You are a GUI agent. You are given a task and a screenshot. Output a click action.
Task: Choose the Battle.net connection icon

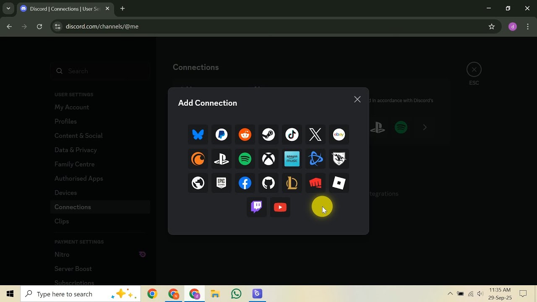click(x=315, y=159)
